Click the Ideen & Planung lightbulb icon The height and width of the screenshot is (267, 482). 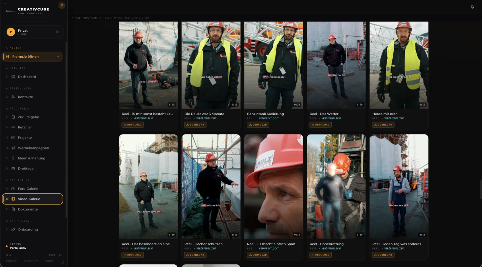(x=13, y=158)
